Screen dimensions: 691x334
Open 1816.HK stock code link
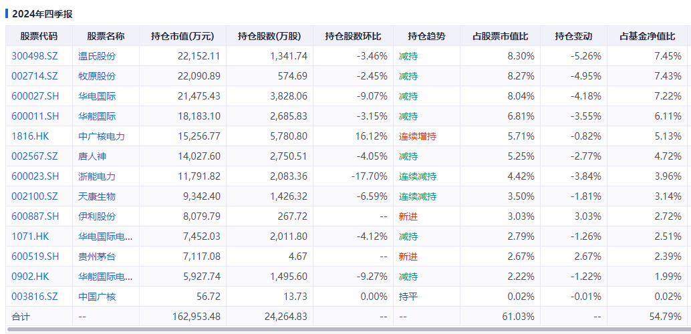[30, 136]
